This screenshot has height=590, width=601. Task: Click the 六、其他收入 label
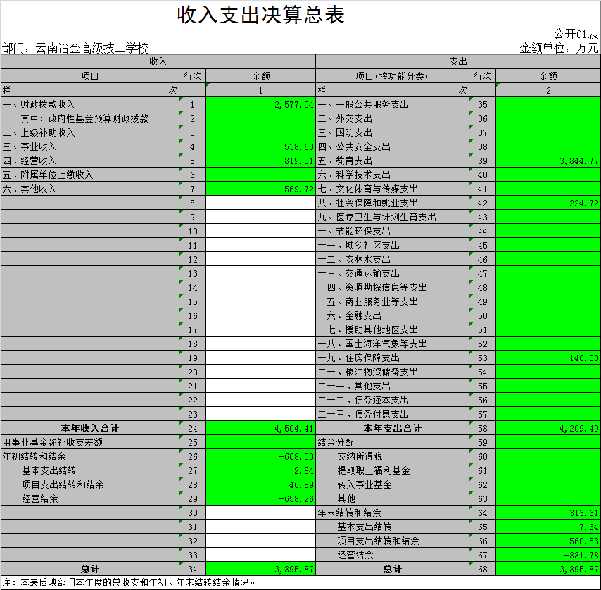click(30, 189)
